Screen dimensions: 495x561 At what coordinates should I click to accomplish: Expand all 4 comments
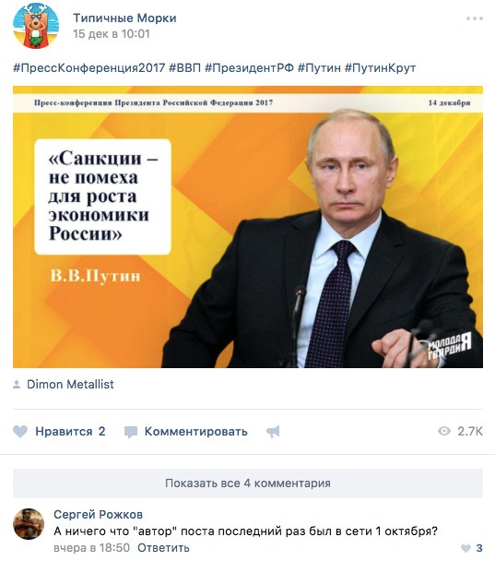[x=248, y=483]
